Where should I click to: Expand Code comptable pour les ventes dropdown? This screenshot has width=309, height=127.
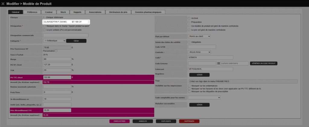coord(204,97)
